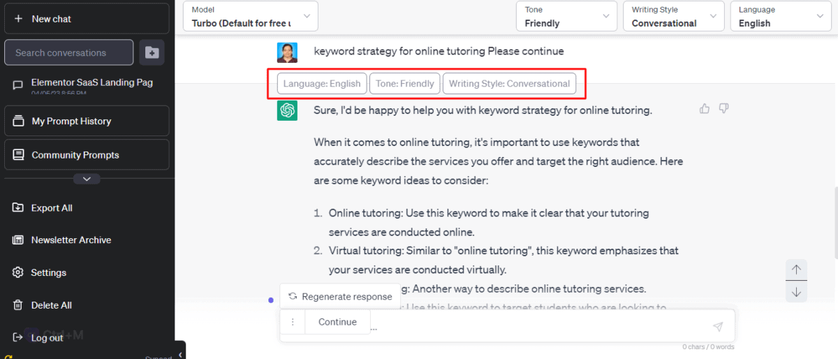This screenshot has width=838, height=359.
Task: Click the Search conversations field
Action: click(x=68, y=52)
